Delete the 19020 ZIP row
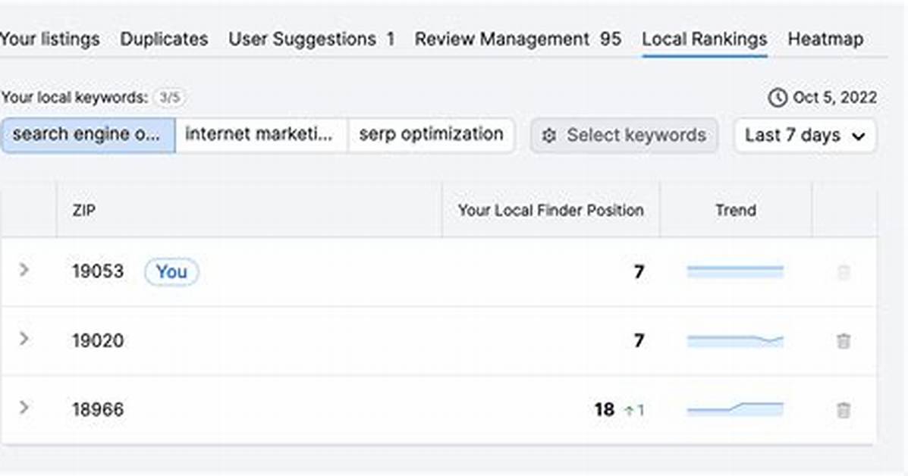The height and width of the screenshot is (476, 908). [x=844, y=340]
